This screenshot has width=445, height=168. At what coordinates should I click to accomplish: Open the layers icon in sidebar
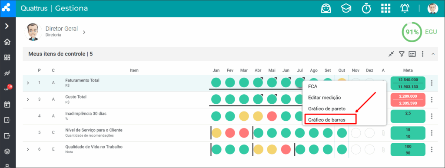[7, 152]
